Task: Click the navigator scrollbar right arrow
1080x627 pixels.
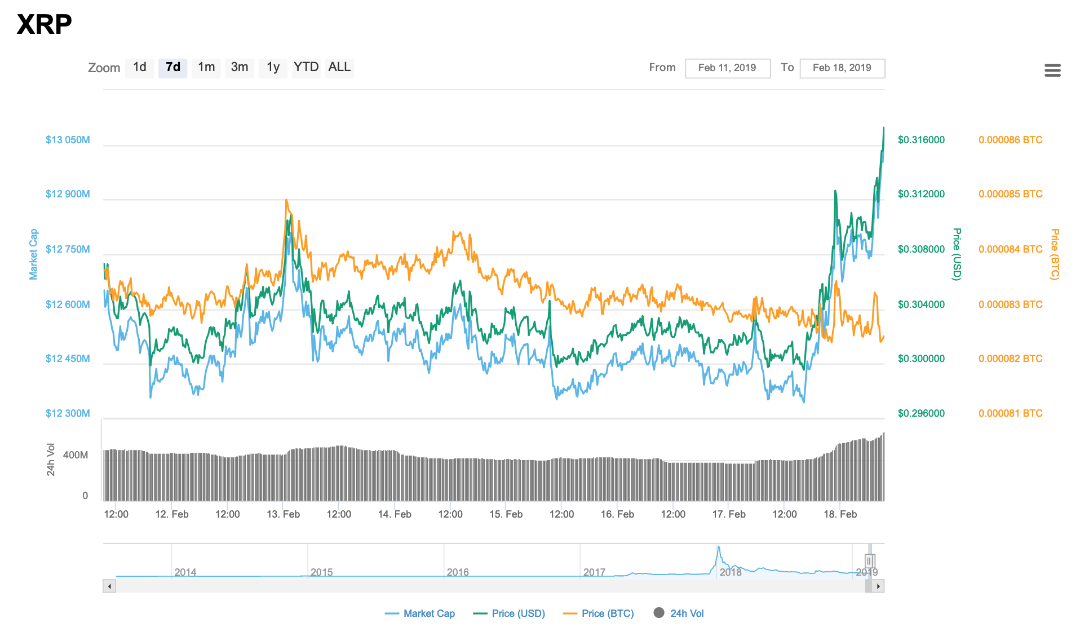Action: (878, 586)
